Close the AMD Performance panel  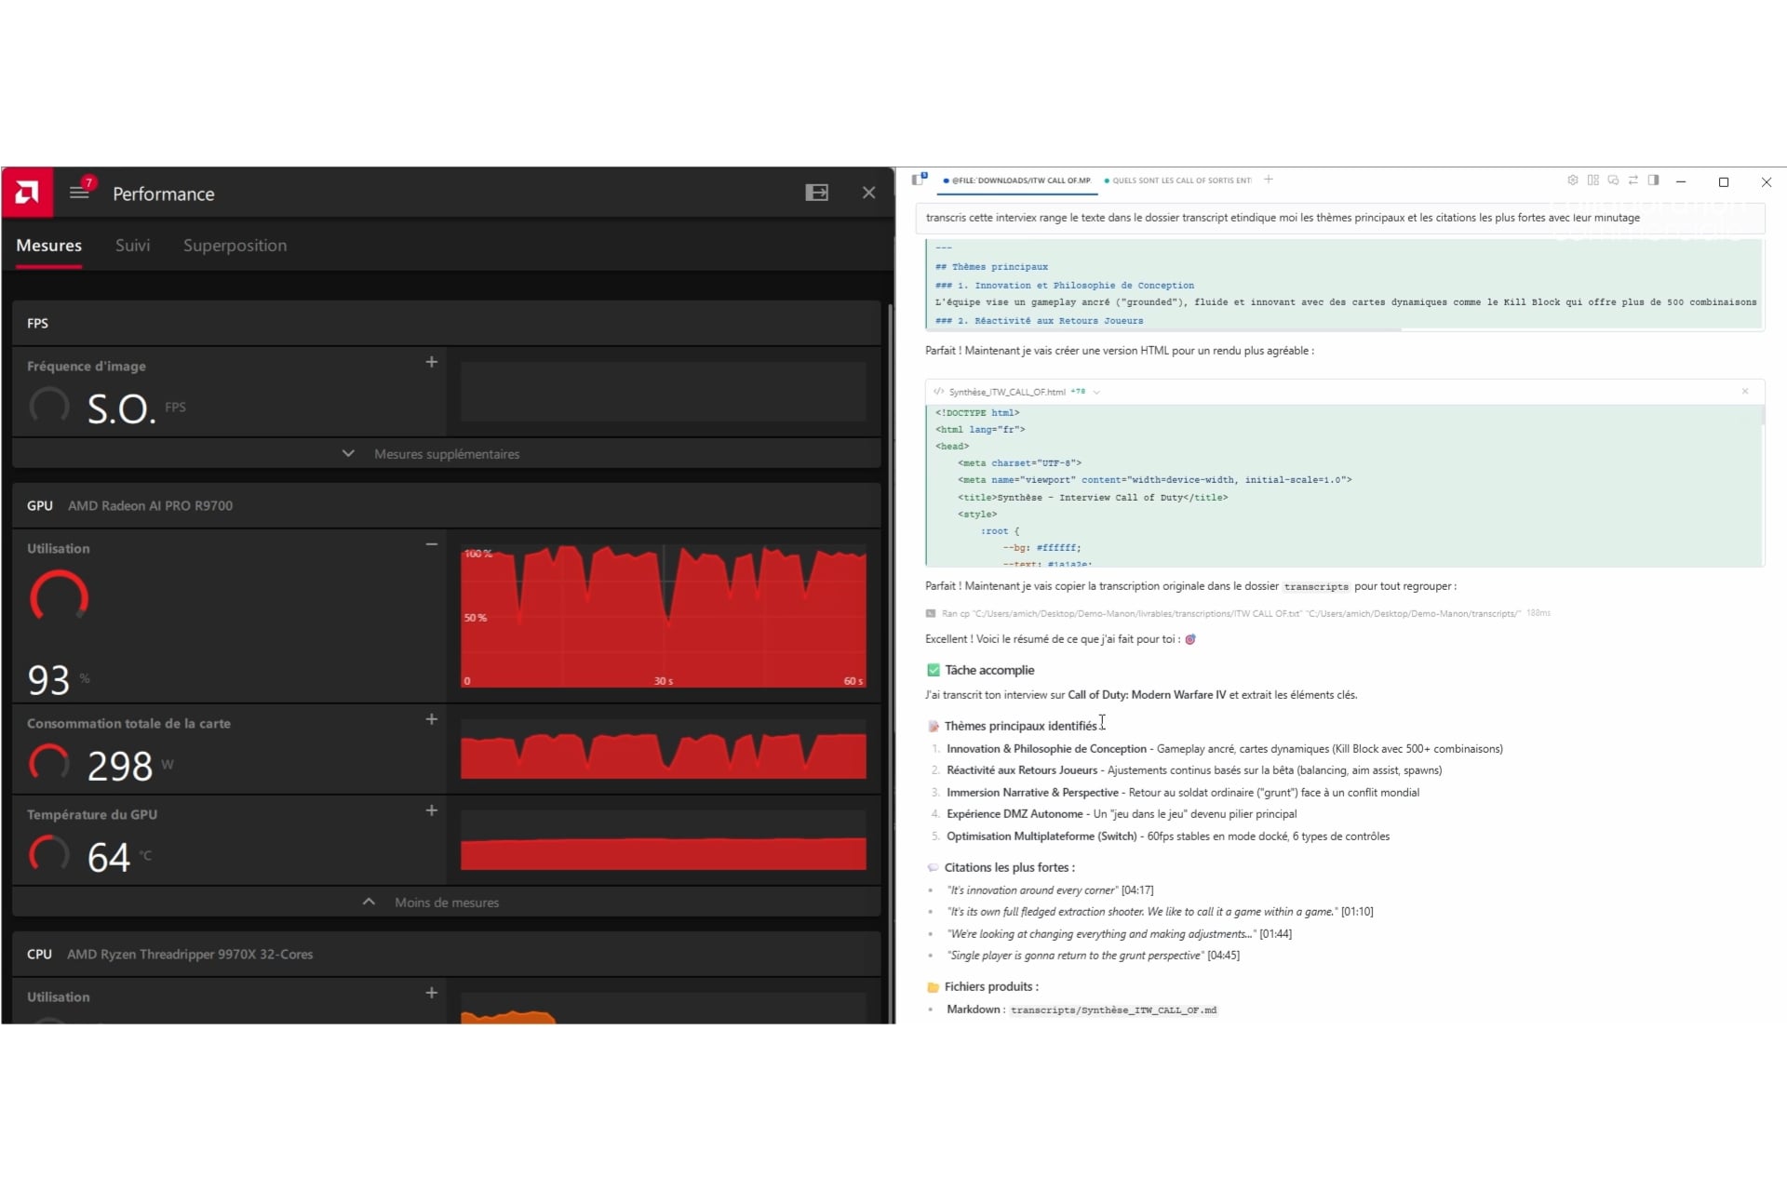pyautogui.click(x=868, y=193)
